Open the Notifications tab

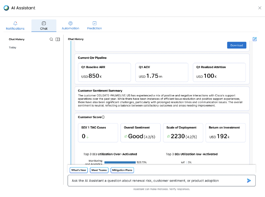coord(15,26)
